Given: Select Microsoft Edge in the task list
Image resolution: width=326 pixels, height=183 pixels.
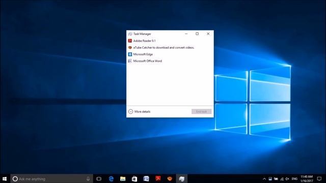Looking at the screenshot, I should [x=170, y=54].
